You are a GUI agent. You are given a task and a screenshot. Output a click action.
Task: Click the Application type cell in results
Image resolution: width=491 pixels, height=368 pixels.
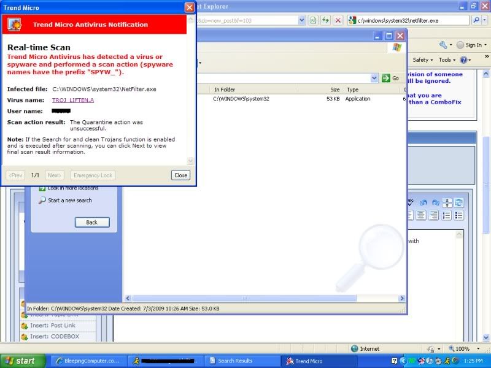tap(358, 99)
